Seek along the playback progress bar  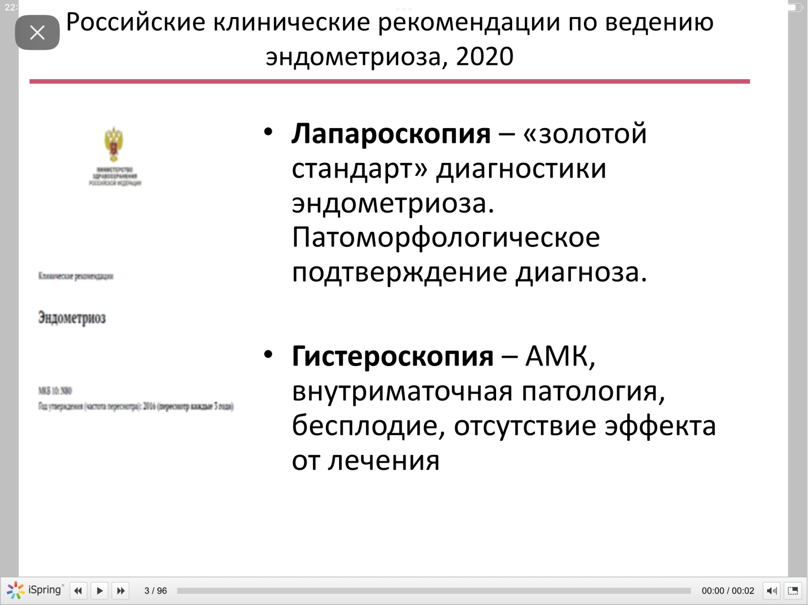tap(434, 591)
